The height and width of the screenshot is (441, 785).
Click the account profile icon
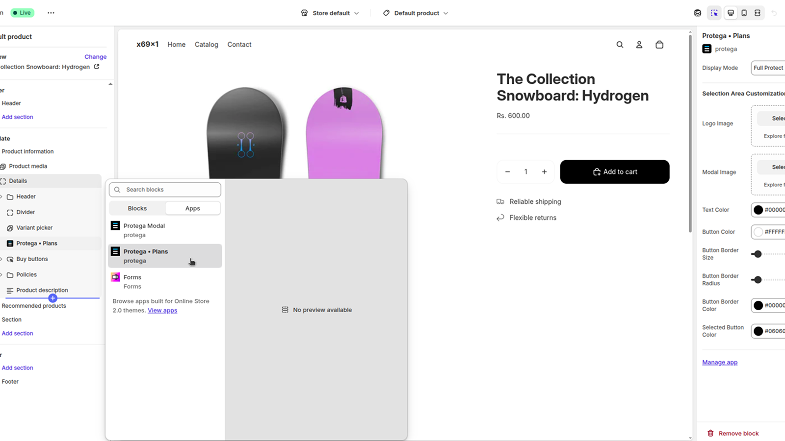(639, 45)
